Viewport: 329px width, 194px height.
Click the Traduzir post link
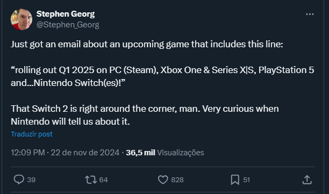32,134
